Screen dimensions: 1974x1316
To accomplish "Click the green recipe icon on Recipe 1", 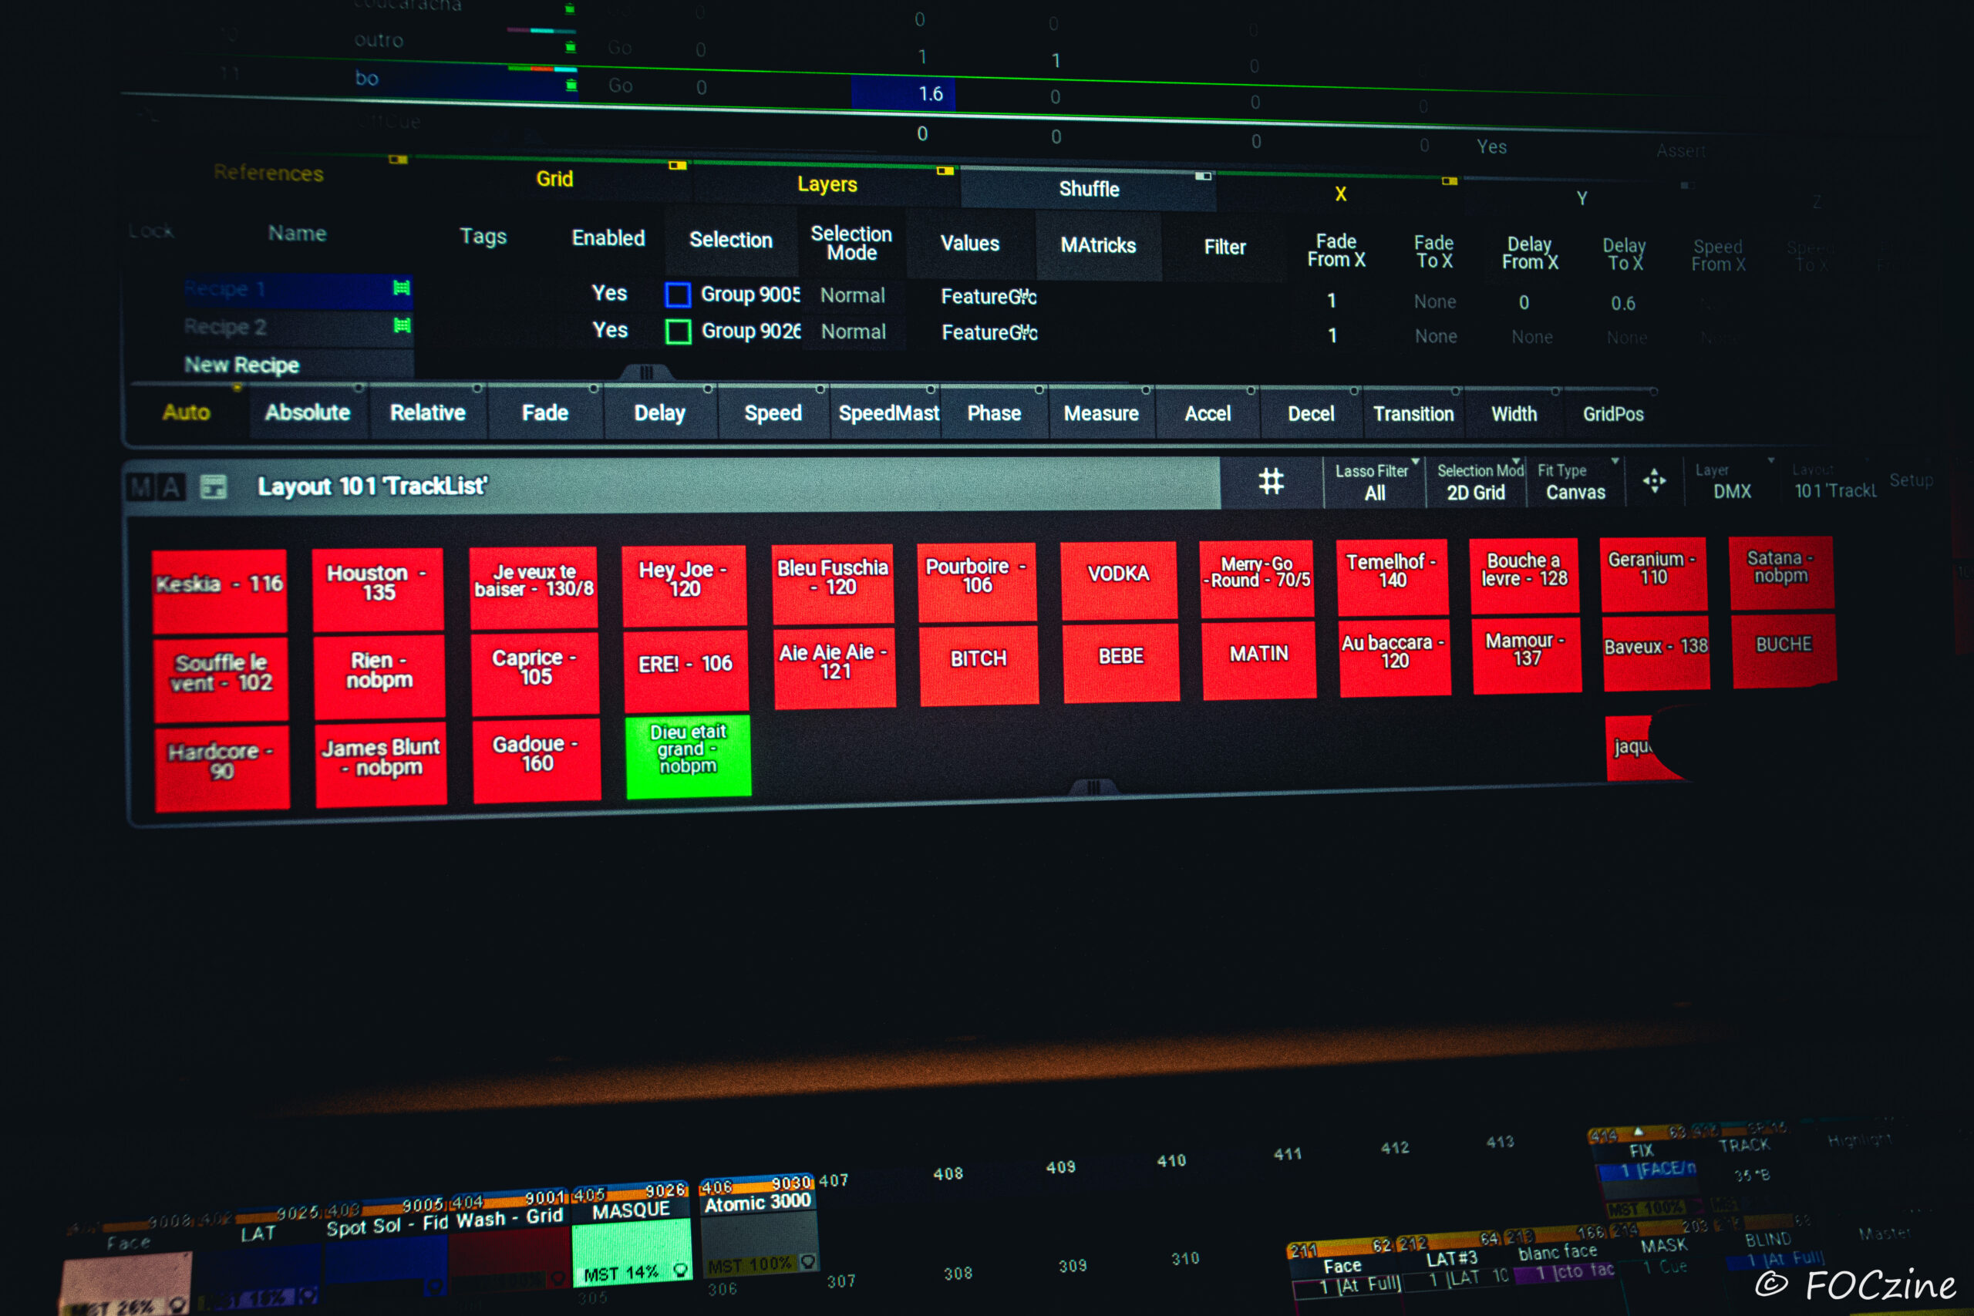I will point(402,288).
